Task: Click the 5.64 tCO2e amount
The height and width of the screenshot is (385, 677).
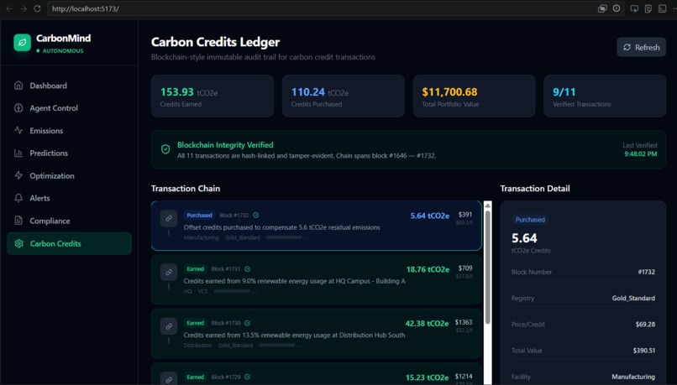Action: [x=429, y=216]
